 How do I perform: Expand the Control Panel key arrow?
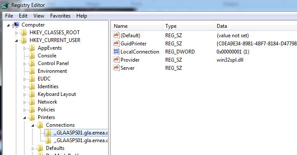tap(24, 64)
